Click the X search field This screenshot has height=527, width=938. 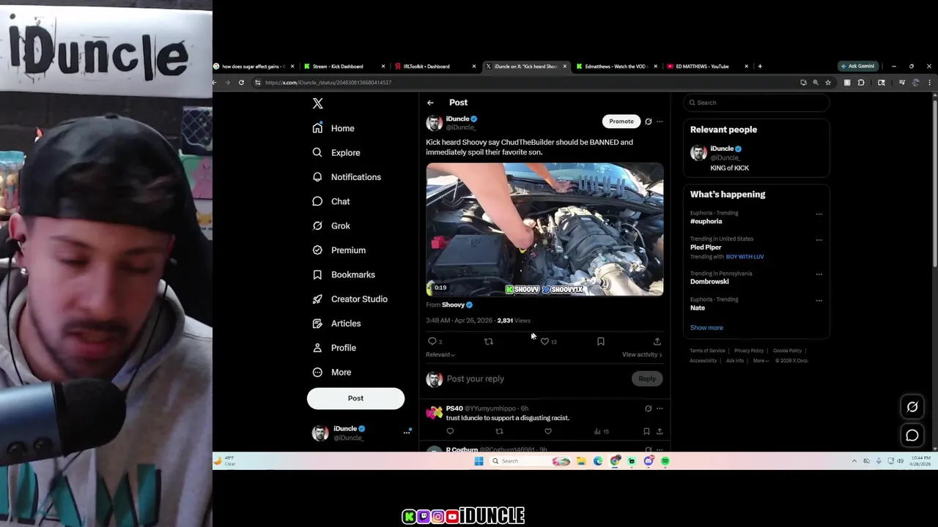click(756, 102)
